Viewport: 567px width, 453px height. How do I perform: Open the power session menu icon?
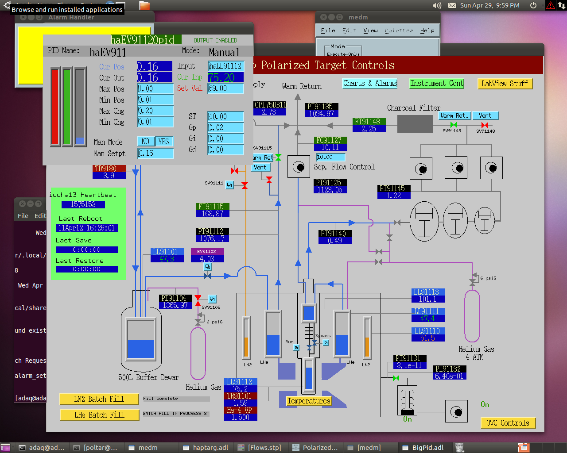533,5
